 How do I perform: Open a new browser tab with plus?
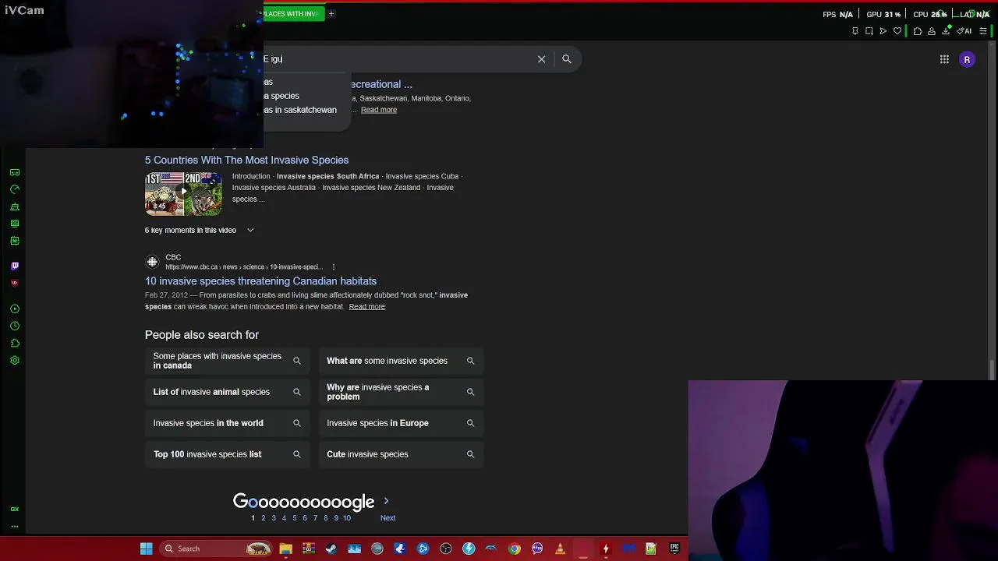coord(331,13)
